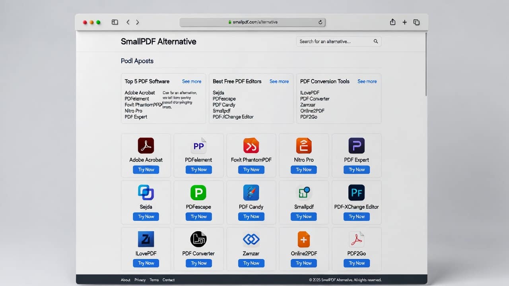Click the page vertical scrollbar thumb
The width and height of the screenshot is (509, 286).
click(x=426, y=64)
